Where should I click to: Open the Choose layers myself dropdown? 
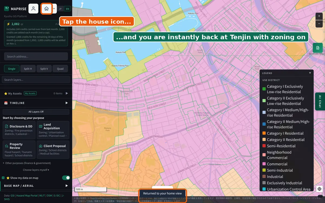click(x=36, y=170)
